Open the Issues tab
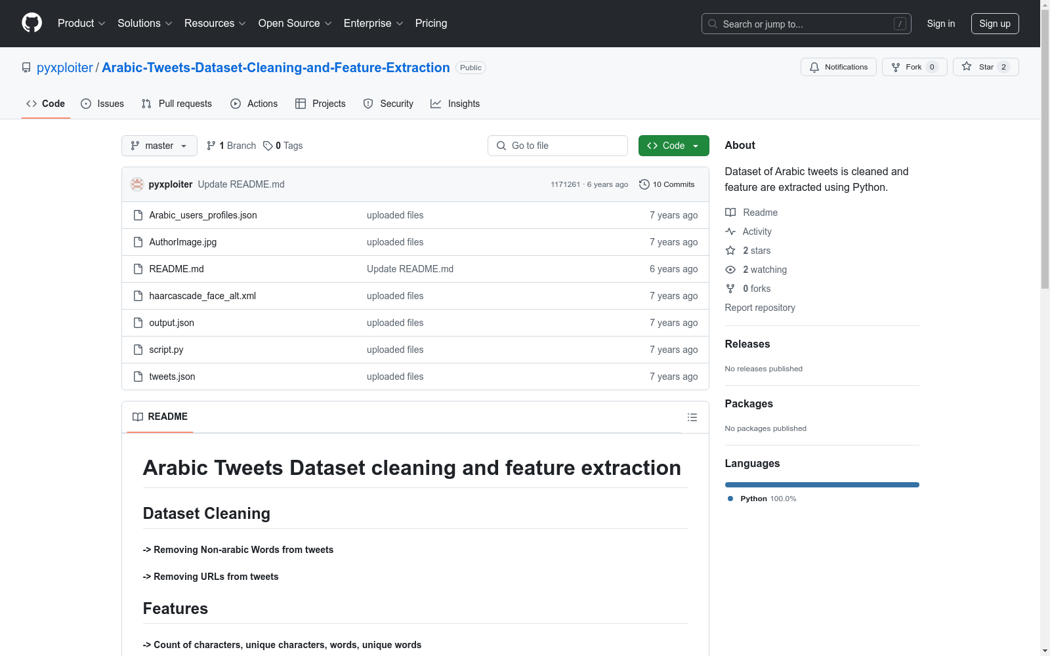Viewport: 1050px width, 656px height. [x=102, y=104]
